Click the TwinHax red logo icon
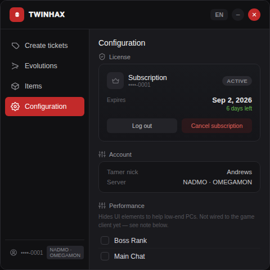 17,15
